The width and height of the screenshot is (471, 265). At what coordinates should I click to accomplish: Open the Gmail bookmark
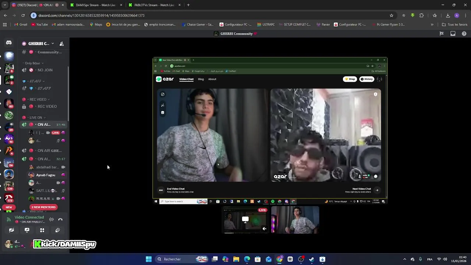click(x=21, y=25)
